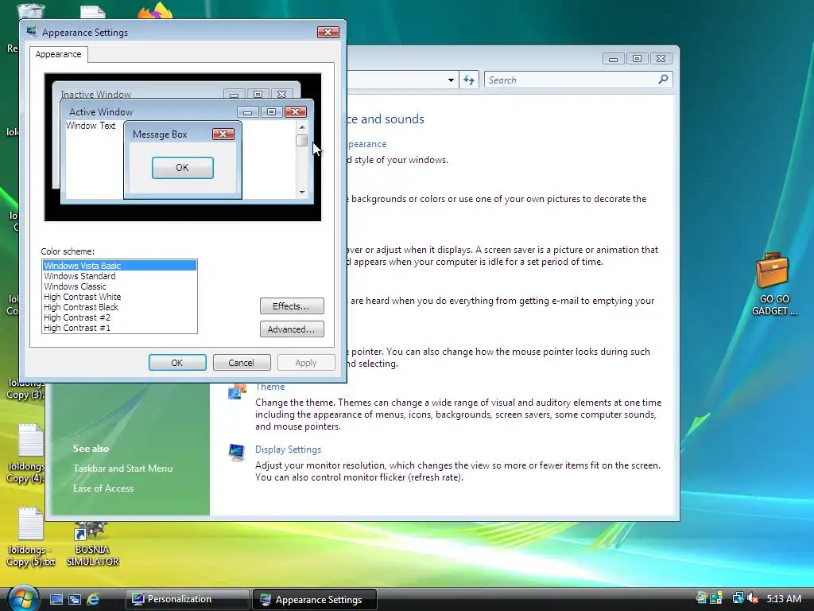Click Switch between windows quick launch icon

(74, 599)
